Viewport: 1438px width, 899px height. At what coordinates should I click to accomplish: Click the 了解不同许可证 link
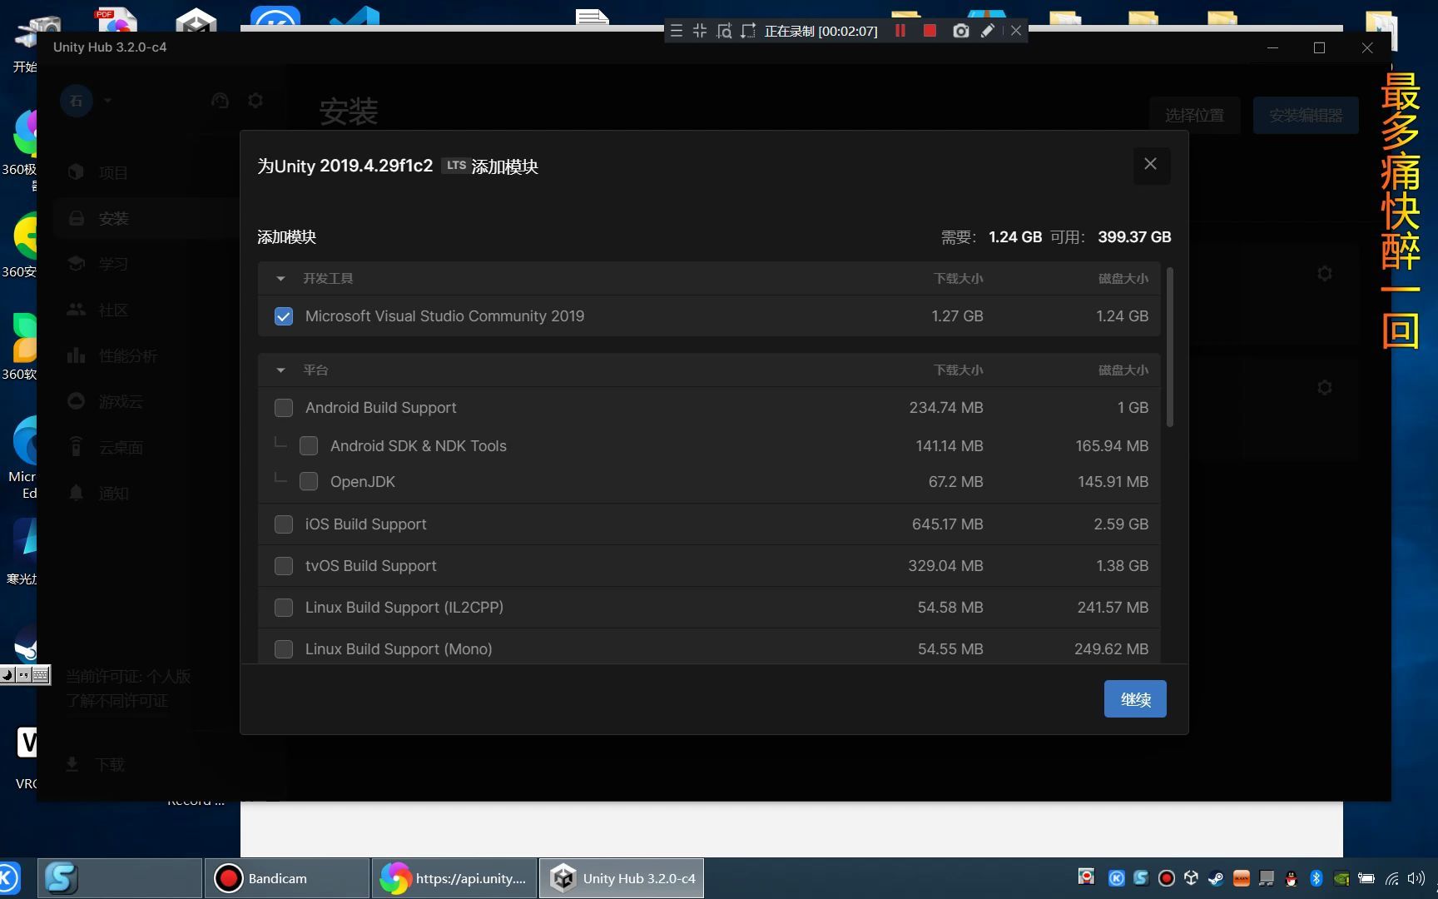[117, 701]
